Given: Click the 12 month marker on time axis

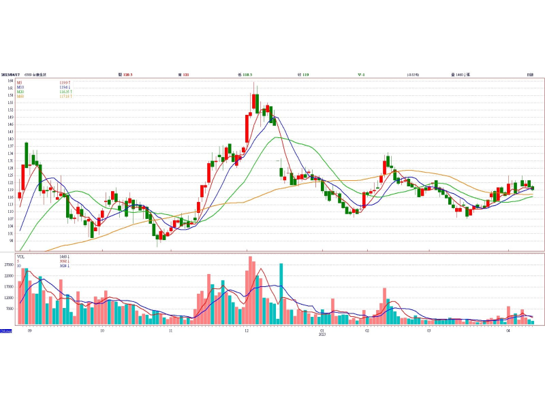Looking at the screenshot, I should [246, 330].
